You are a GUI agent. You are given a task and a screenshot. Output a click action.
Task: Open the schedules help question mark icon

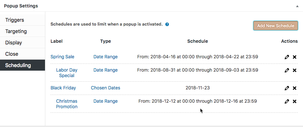click(x=167, y=24)
